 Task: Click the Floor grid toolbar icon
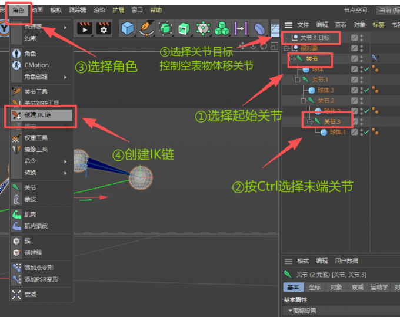pos(275,30)
